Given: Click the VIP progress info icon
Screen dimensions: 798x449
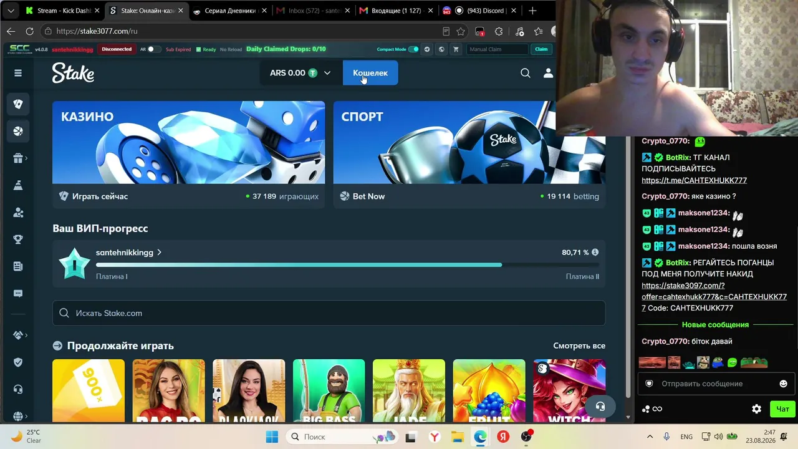Looking at the screenshot, I should [x=595, y=253].
